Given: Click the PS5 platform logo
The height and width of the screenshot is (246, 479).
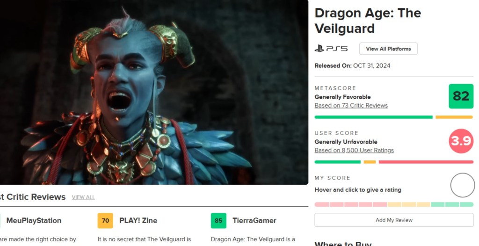Looking at the screenshot, I should tap(331, 49).
